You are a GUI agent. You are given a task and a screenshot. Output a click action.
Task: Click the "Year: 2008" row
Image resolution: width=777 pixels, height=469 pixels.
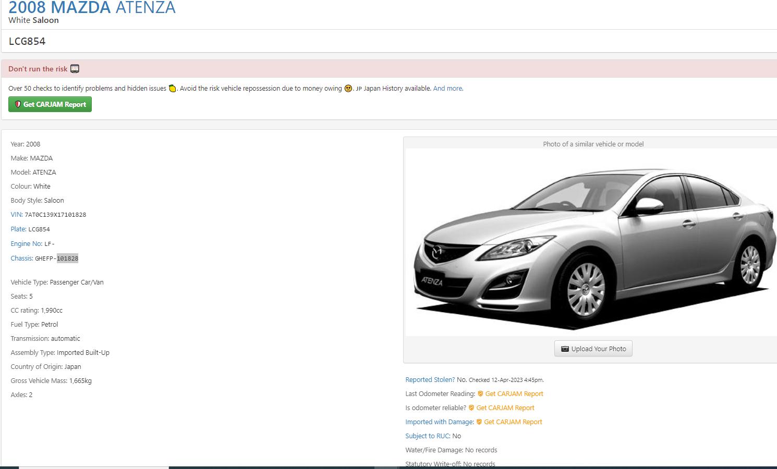coord(26,144)
